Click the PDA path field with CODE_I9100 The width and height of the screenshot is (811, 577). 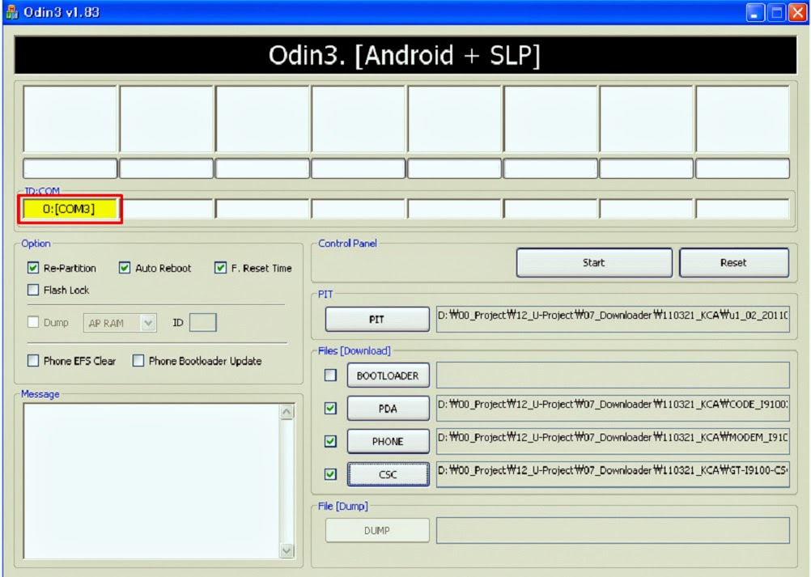pos(613,409)
